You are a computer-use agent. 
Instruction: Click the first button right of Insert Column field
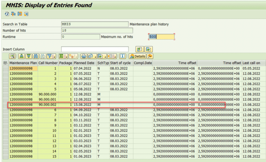click(139, 49)
